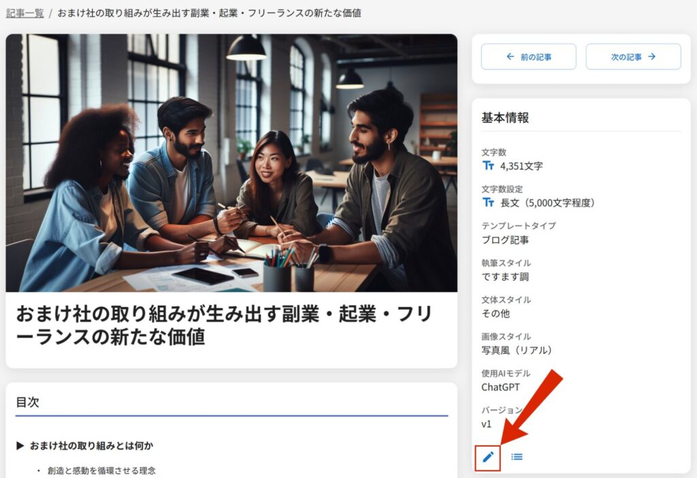The width and height of the screenshot is (697, 478).
Task: Click the pencil edit icon
Action: (488, 457)
